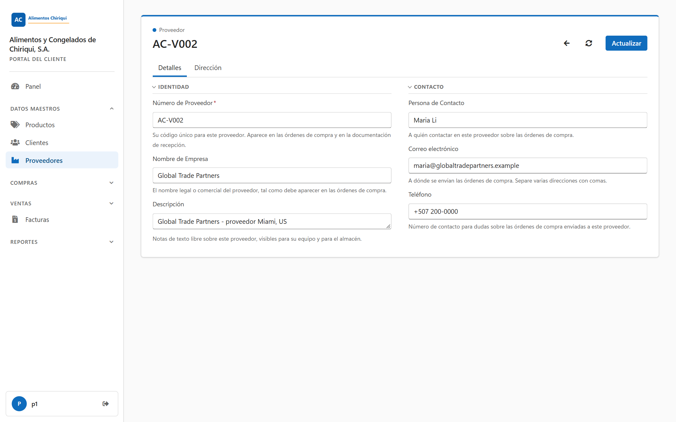Click the Panel dashboard gauge icon
The height and width of the screenshot is (422, 676).
click(x=15, y=86)
